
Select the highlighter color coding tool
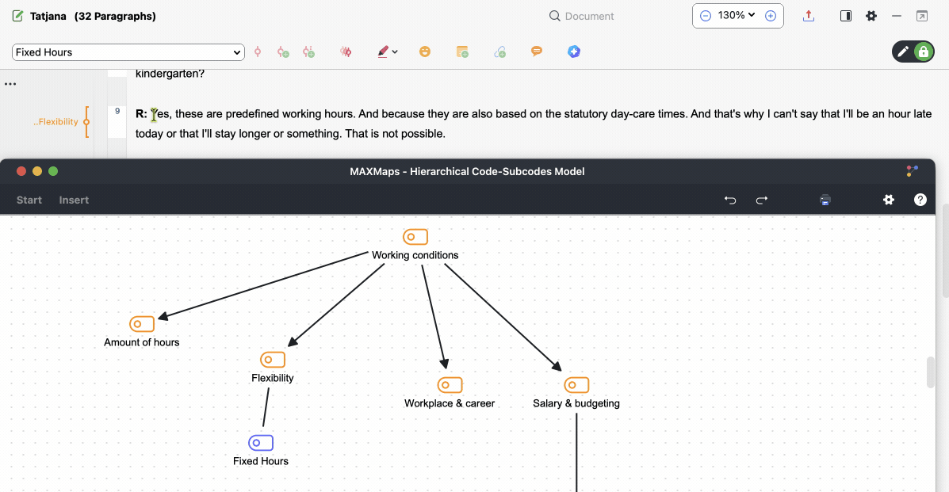tap(383, 52)
